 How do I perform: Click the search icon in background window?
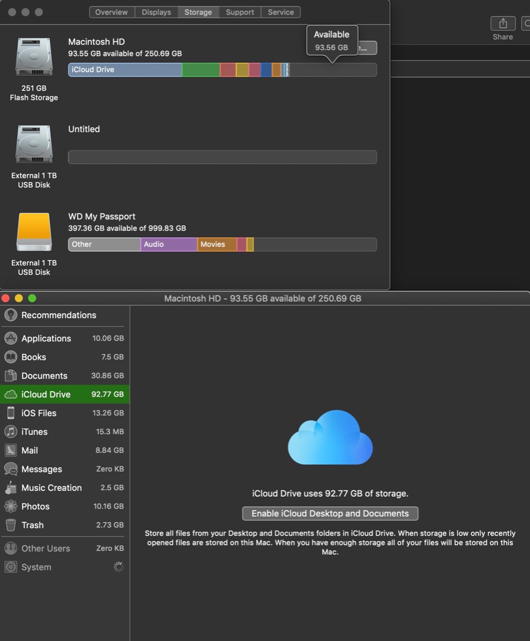[x=526, y=24]
